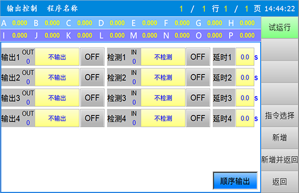Toggle the OFF switch for 检测4
Screen dimensions: 299x193
click(x=198, y=118)
